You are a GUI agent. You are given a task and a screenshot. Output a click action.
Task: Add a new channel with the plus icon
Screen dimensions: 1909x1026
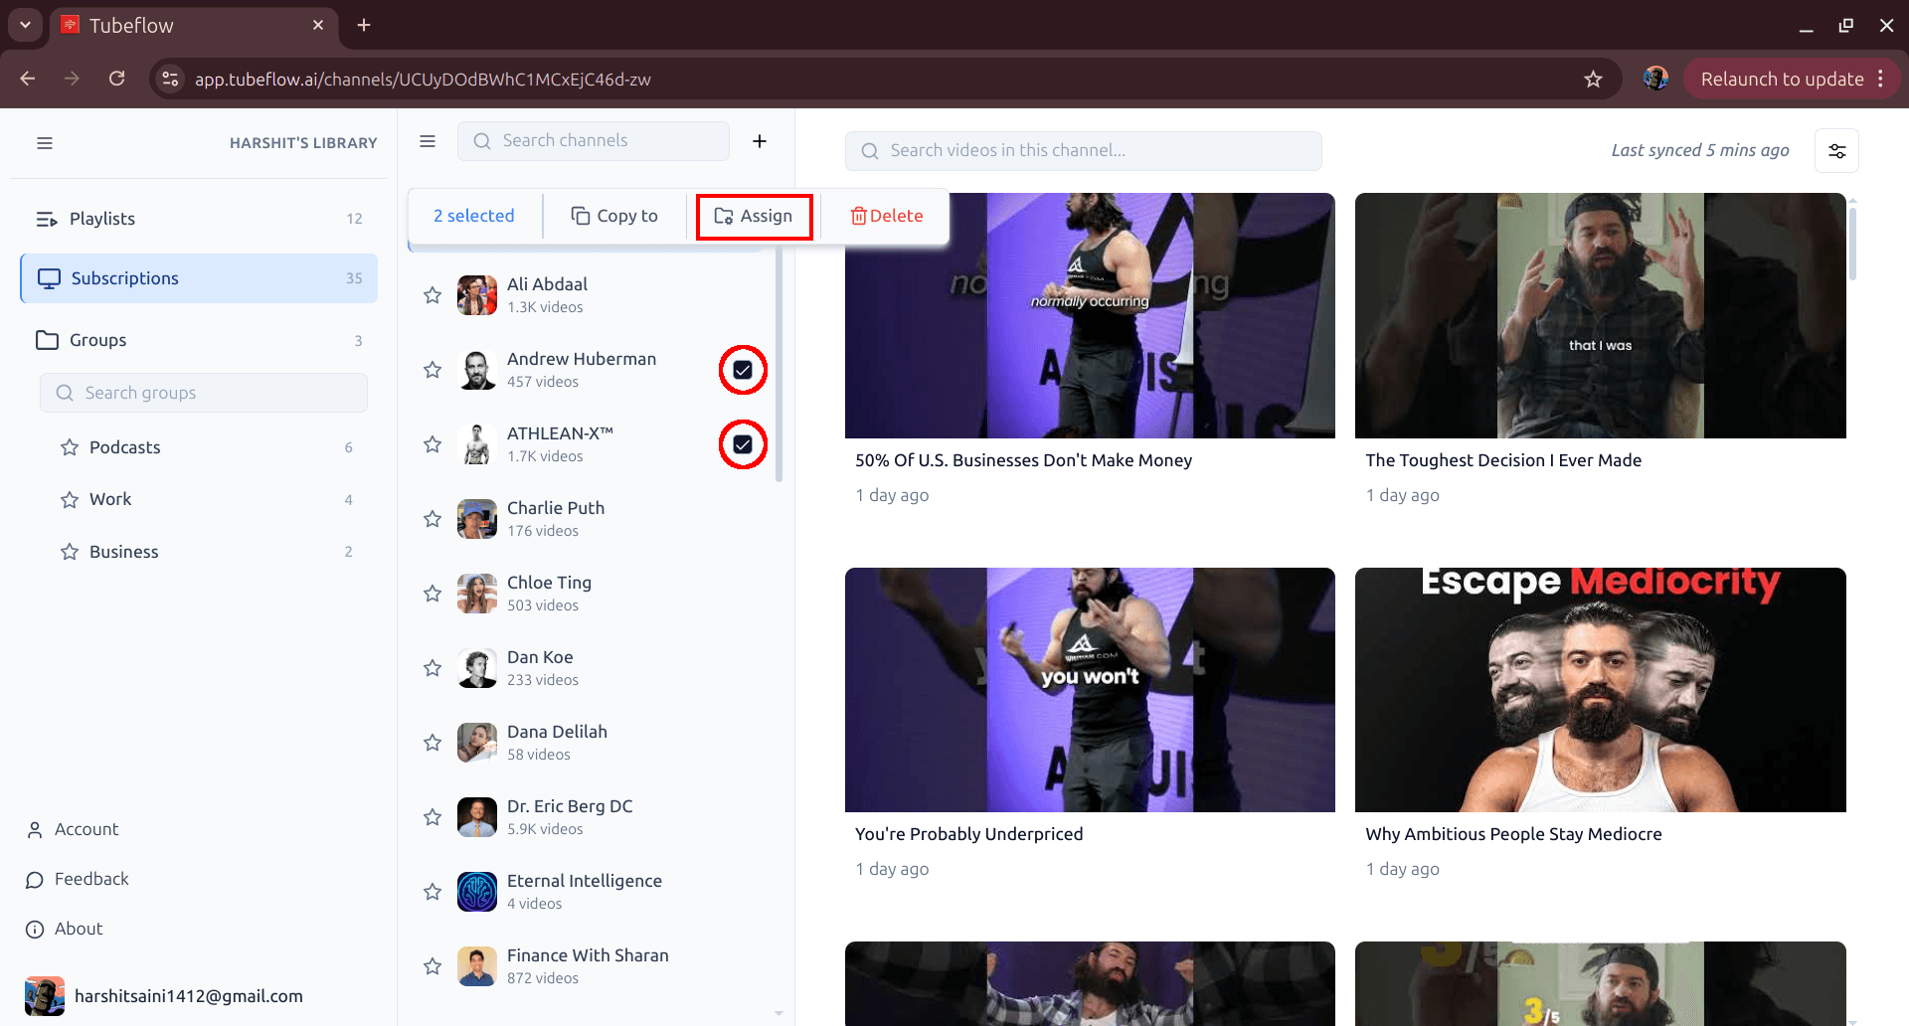760,140
